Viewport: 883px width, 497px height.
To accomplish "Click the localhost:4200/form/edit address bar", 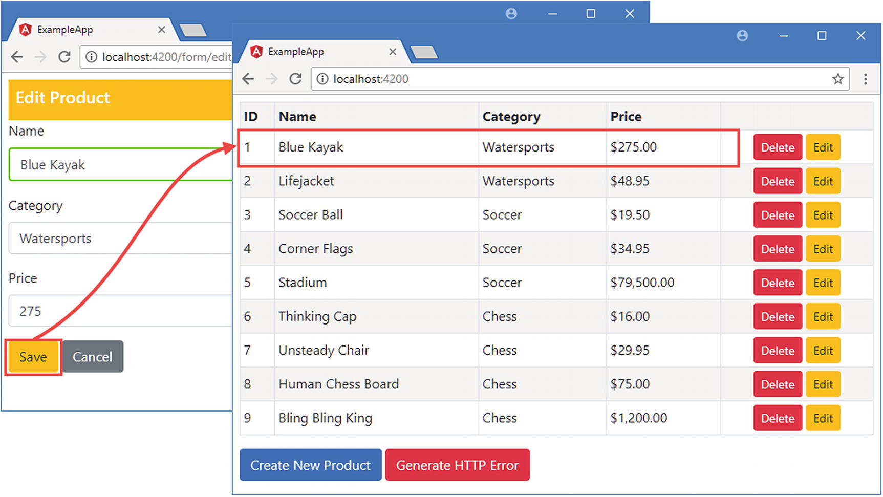I will point(156,57).
